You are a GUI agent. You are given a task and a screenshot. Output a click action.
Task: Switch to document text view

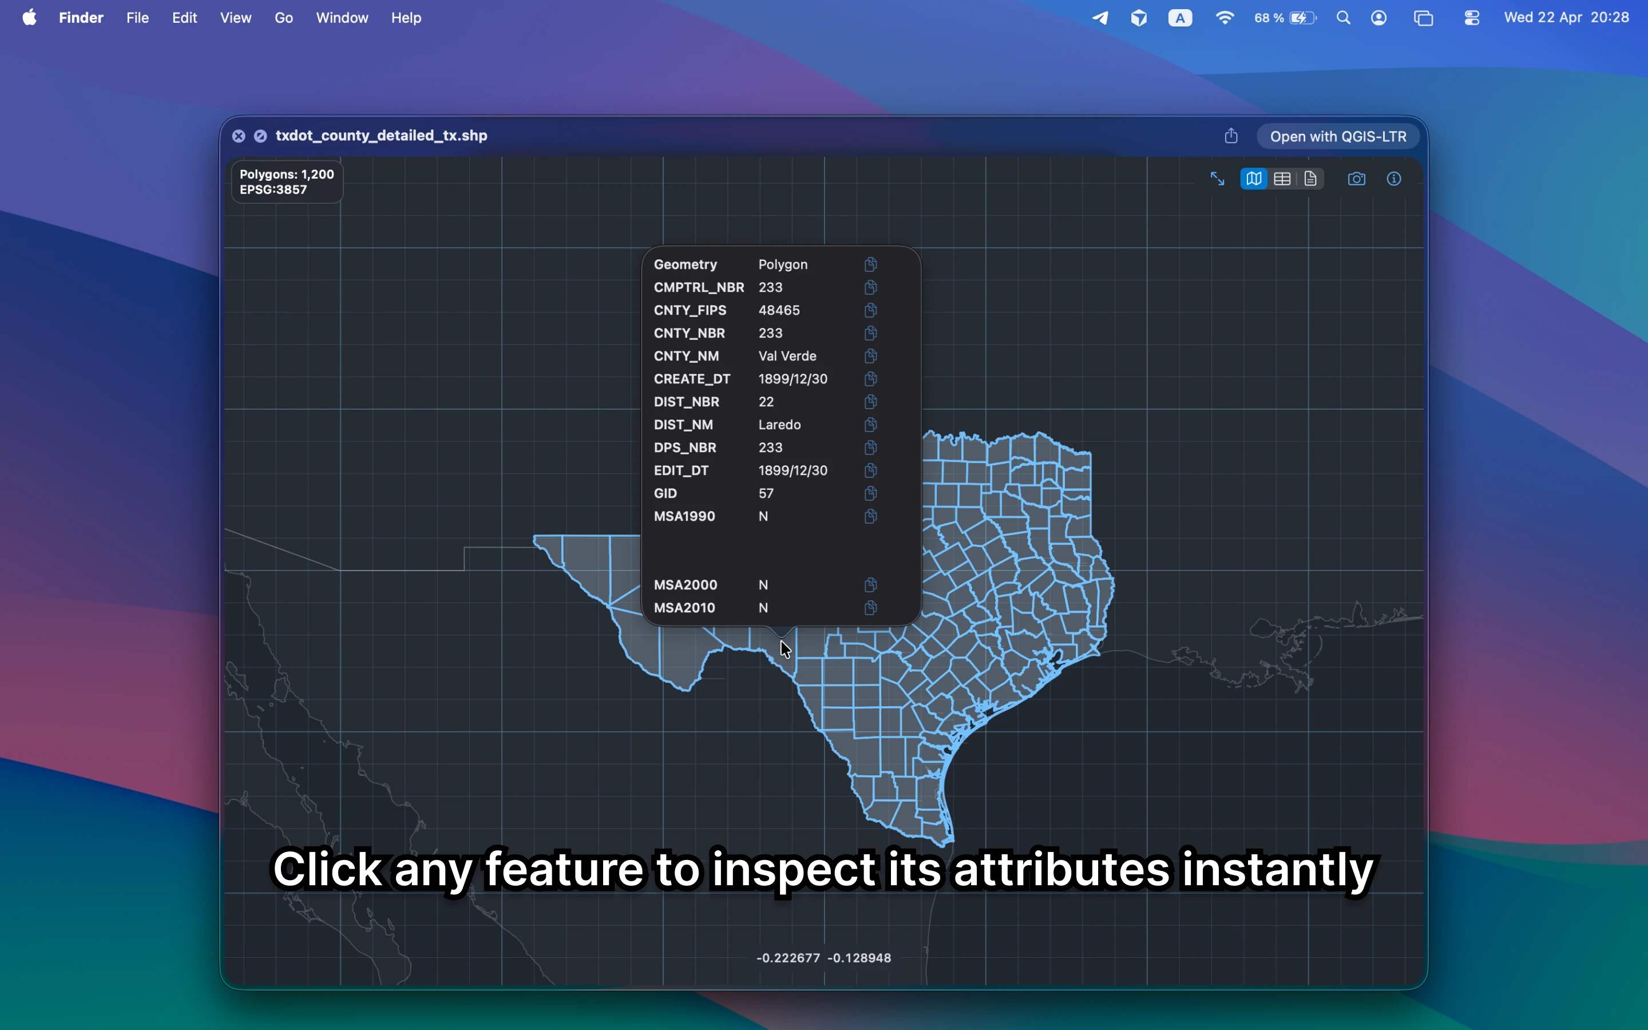click(1311, 179)
